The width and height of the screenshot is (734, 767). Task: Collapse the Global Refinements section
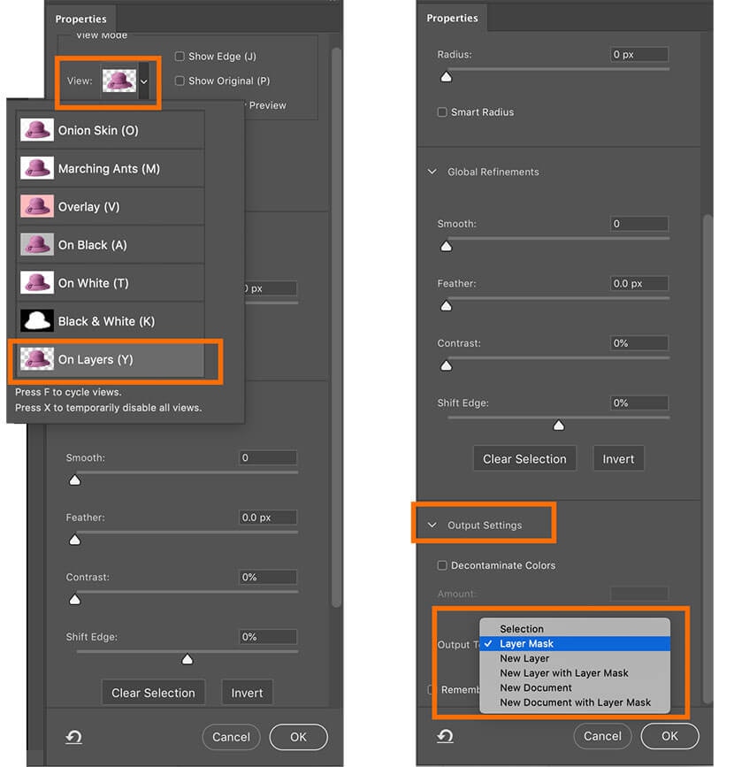(x=432, y=172)
